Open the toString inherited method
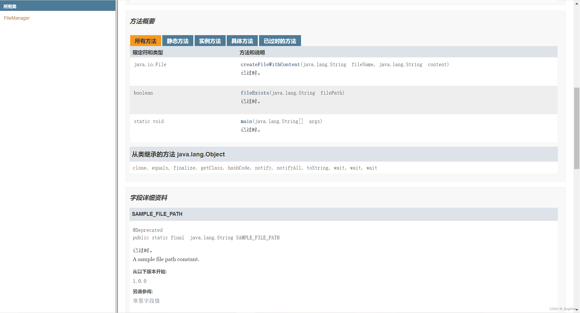The width and height of the screenshot is (580, 313). pyautogui.click(x=318, y=168)
